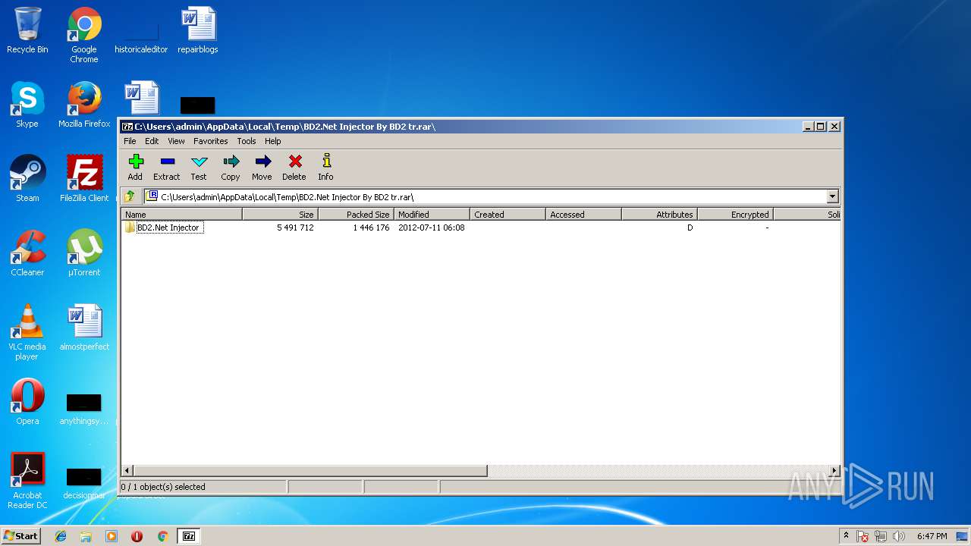Sort by the Modified column header
Viewport: 971px width, 546px height.
[x=432, y=215]
